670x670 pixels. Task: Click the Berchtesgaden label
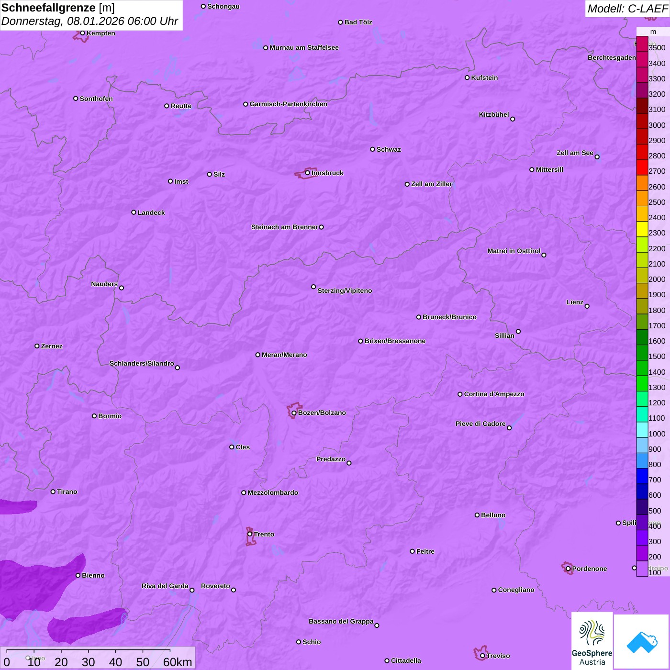pos(612,58)
